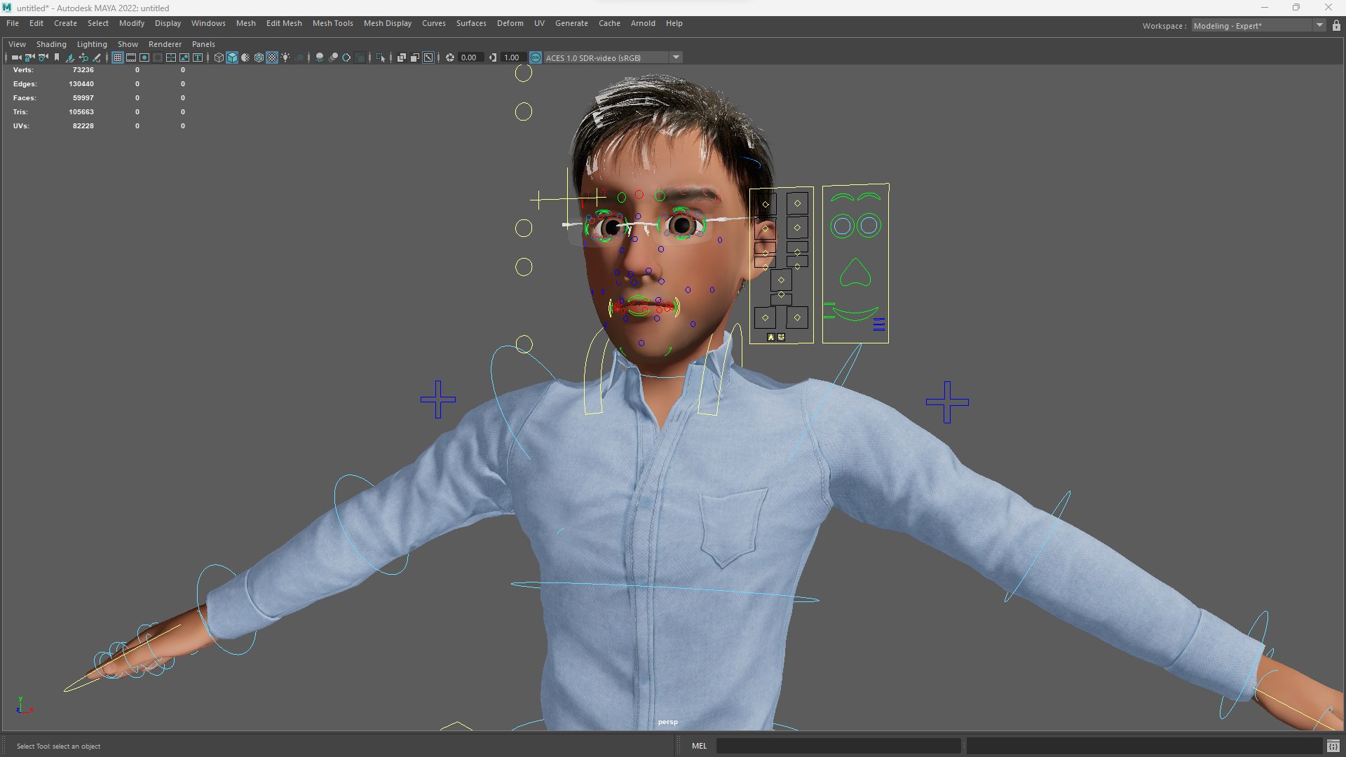Open ACES 1.0 SDR-video view transform dropdown
Screen dimensions: 1346x757
[676, 57]
